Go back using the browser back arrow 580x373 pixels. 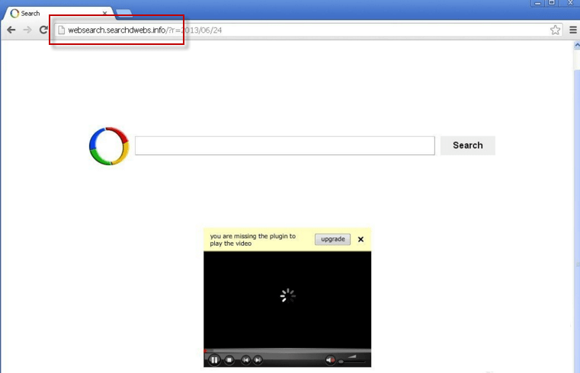point(11,30)
